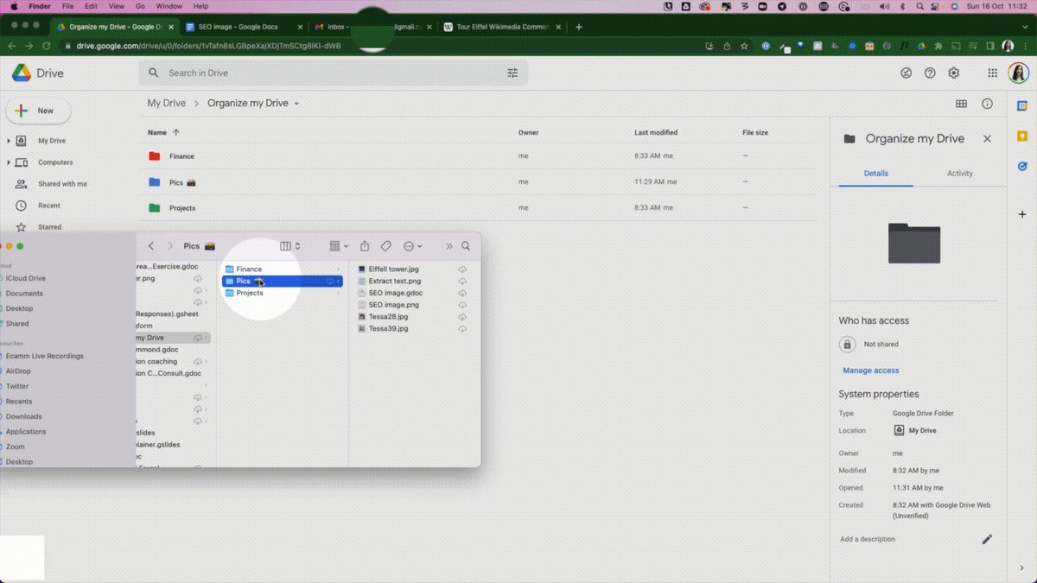Open Drive help question mark icon
Image resolution: width=1037 pixels, height=583 pixels.
930,73
